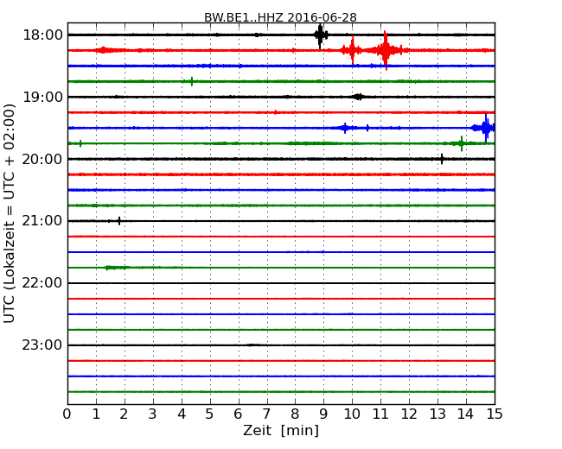Select the "18:00" time tick label

[42, 35]
